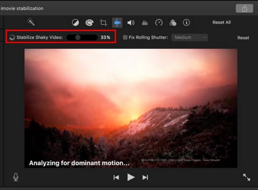Select the cropping tool
The image size is (258, 190).
point(104,23)
